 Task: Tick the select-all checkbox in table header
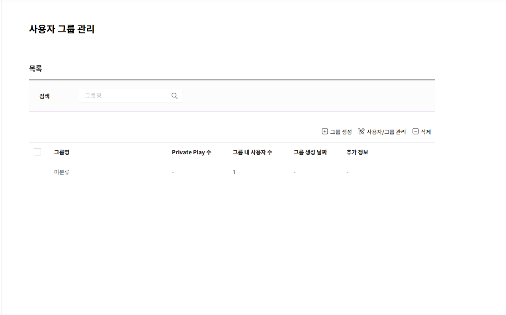[x=37, y=152]
